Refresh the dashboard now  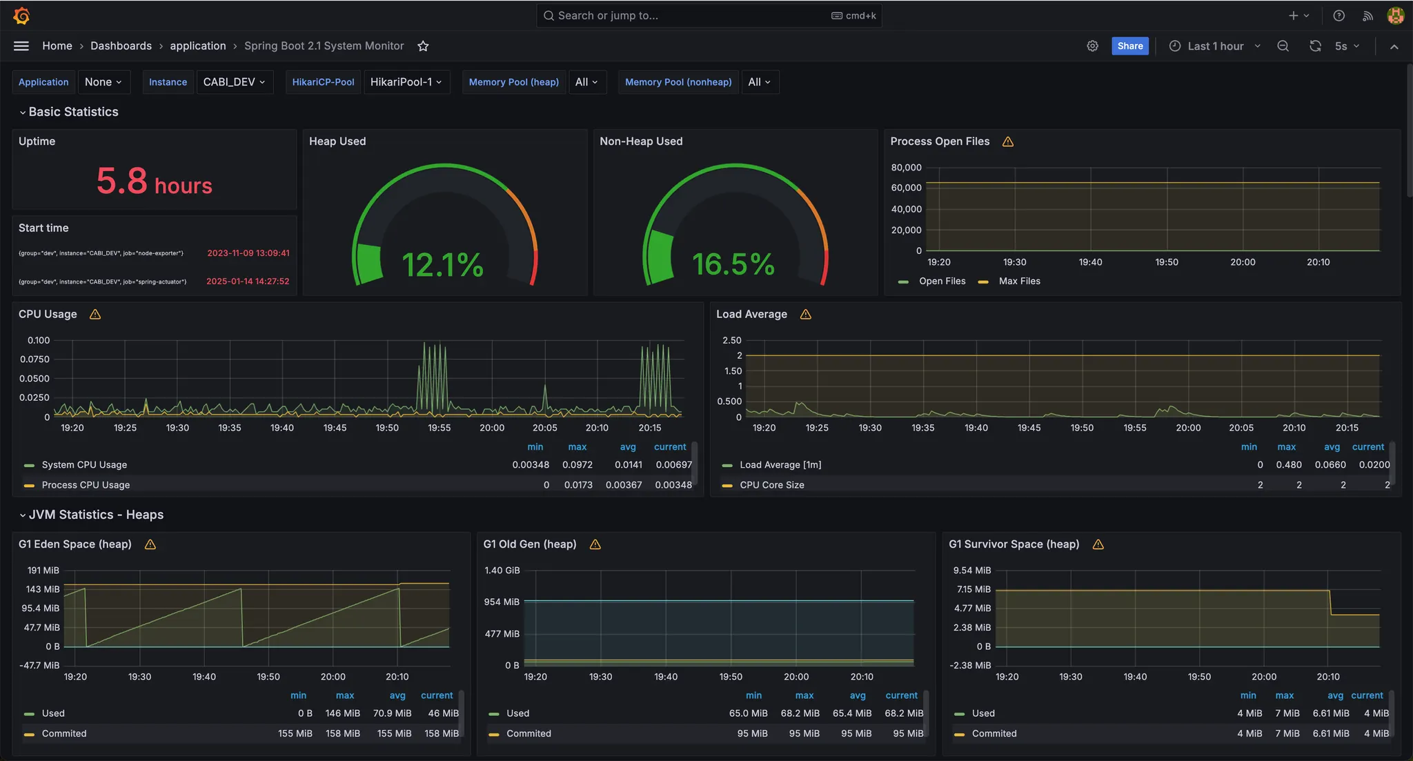coord(1315,46)
